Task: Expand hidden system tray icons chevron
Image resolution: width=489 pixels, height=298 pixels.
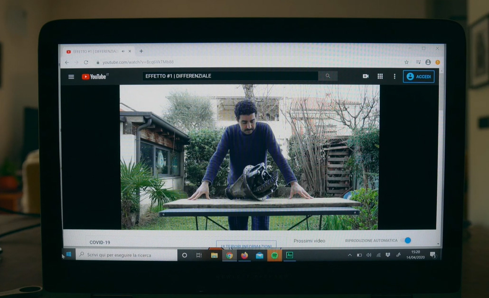Action: pyautogui.click(x=350, y=255)
